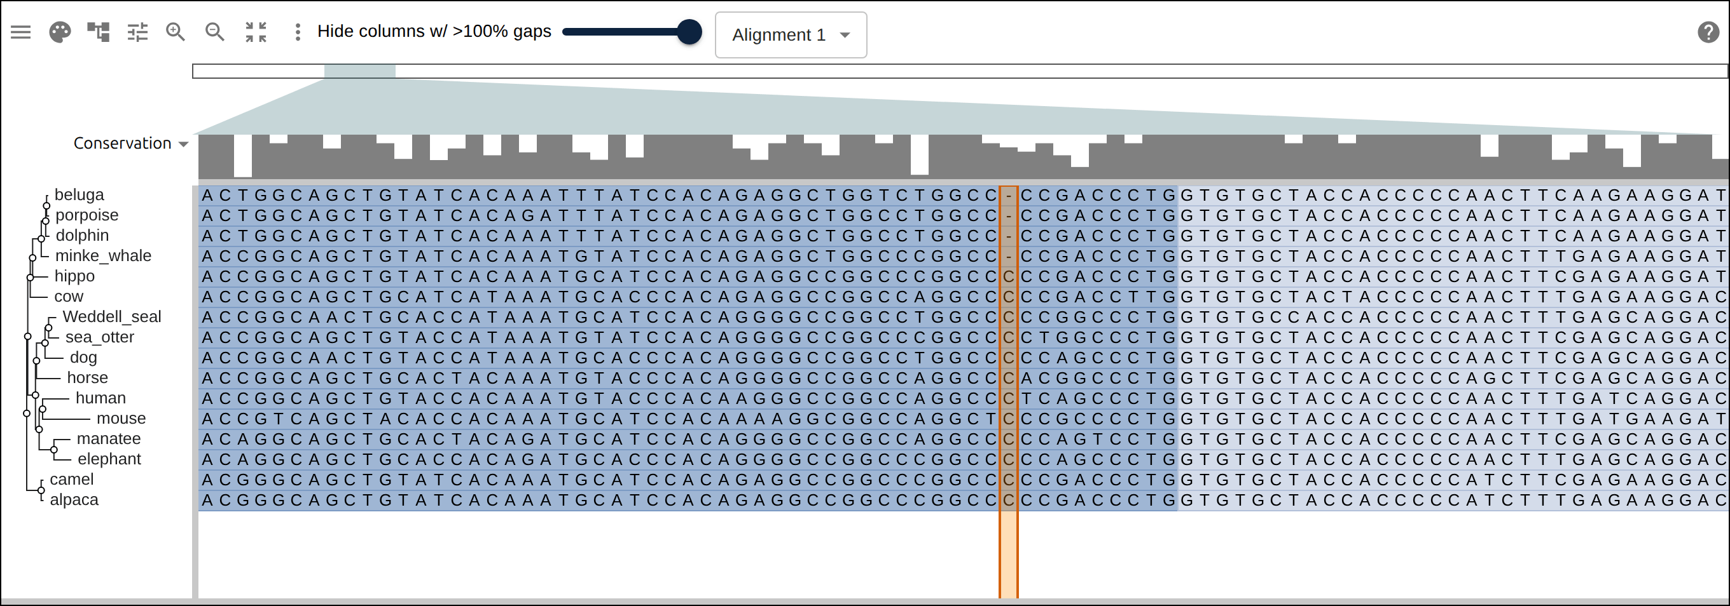Viewport: 1730px width, 606px height.
Task: Select camel in the tree
Action: point(72,479)
